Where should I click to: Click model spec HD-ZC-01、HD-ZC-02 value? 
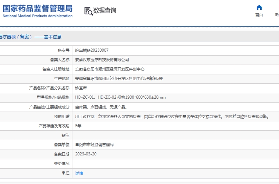click(120, 97)
